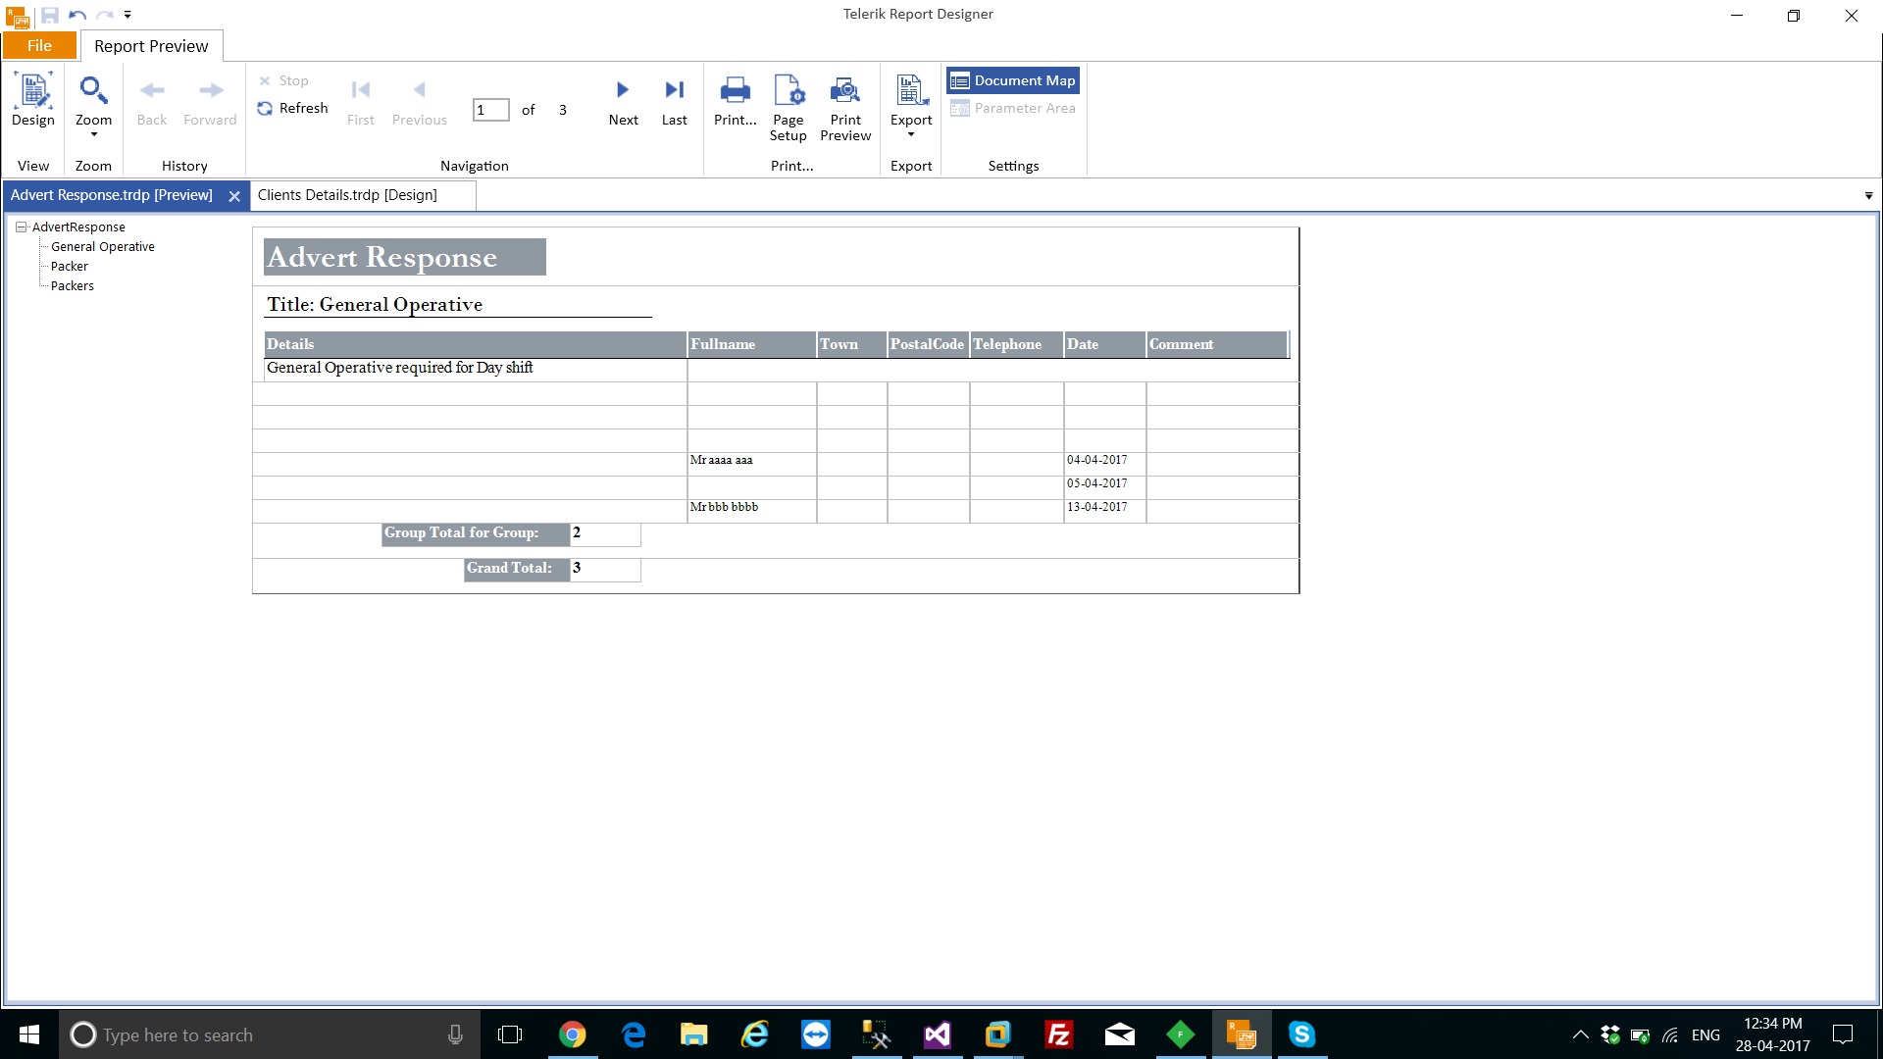
Task: Select Packers in document map
Action: pyautogui.click(x=73, y=286)
